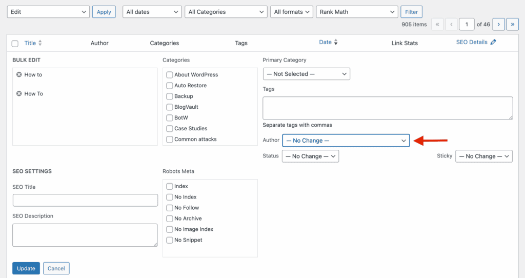This screenshot has height=278, width=525.
Task: Enable the Index robots meta option
Action: click(170, 186)
